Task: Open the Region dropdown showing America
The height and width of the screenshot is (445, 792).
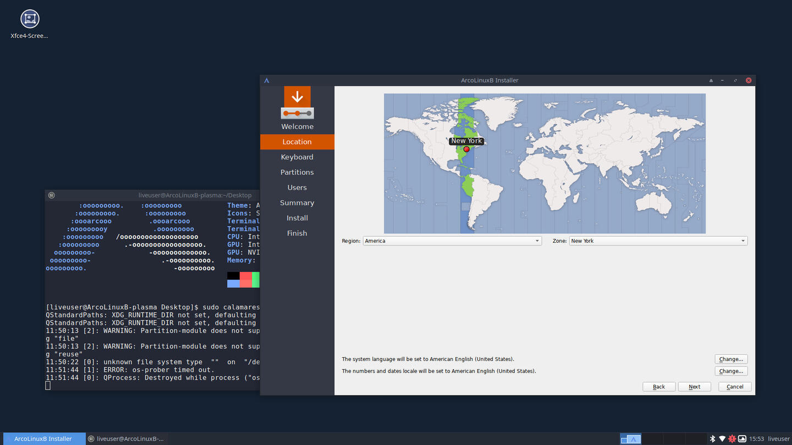Action: [x=452, y=241]
